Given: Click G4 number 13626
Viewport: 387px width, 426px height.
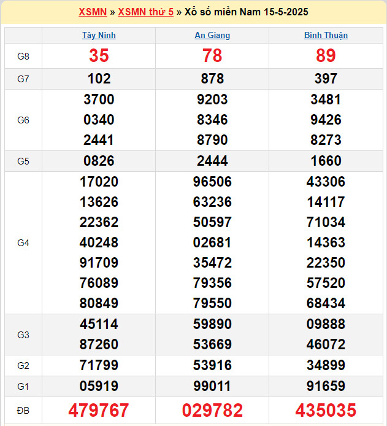Looking at the screenshot, I should pyautogui.click(x=99, y=202).
